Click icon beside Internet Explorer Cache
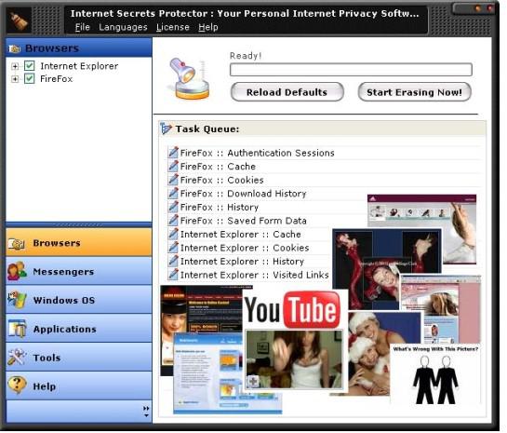 tap(173, 234)
